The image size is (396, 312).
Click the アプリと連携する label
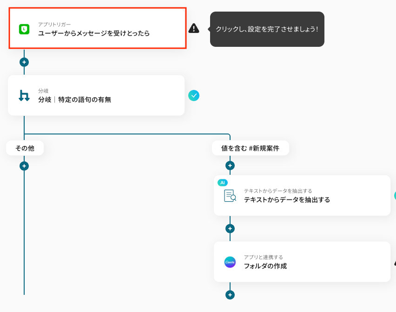pyautogui.click(x=264, y=257)
